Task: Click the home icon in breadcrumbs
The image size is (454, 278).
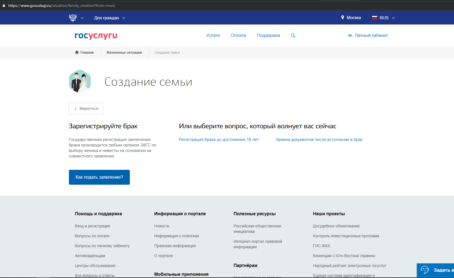Action: (x=77, y=52)
